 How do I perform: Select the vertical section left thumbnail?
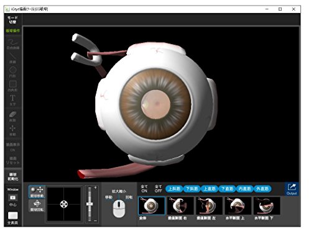point(209,205)
